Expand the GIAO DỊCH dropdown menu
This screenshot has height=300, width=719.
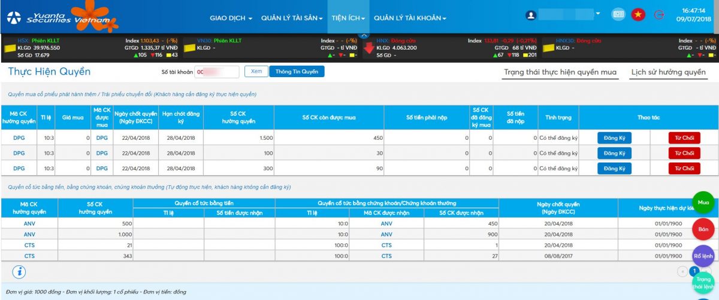click(231, 18)
